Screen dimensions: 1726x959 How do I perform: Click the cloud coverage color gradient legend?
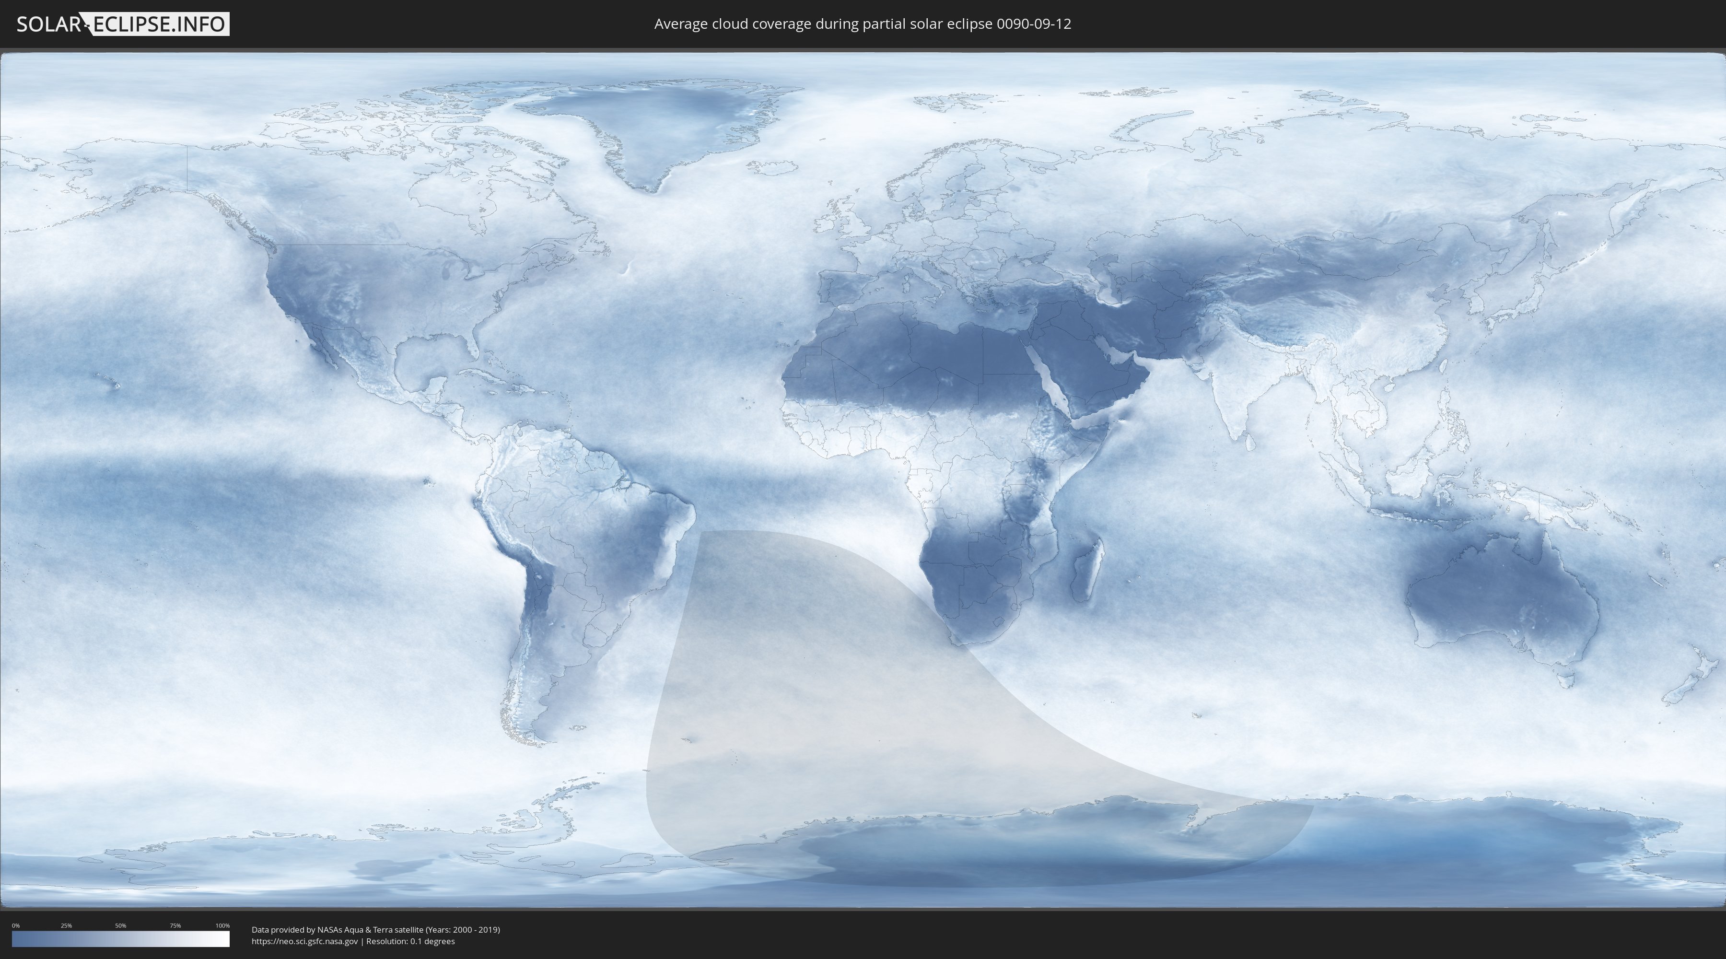coord(121,939)
